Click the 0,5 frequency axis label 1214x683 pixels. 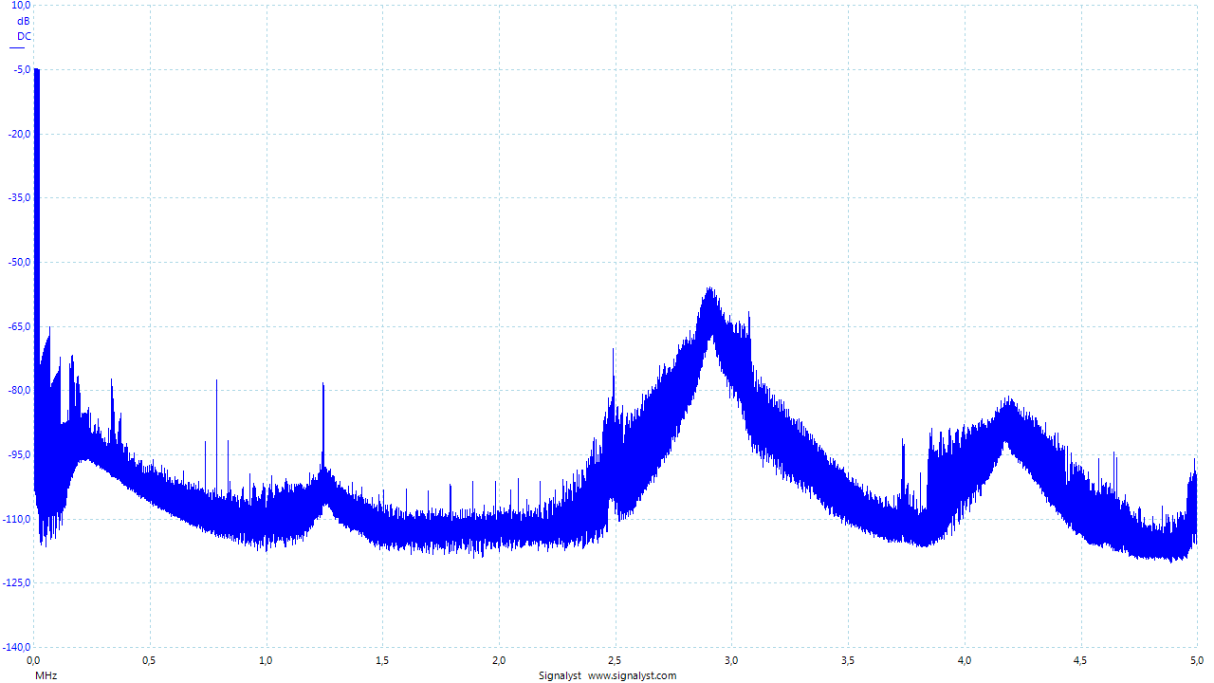click(150, 659)
